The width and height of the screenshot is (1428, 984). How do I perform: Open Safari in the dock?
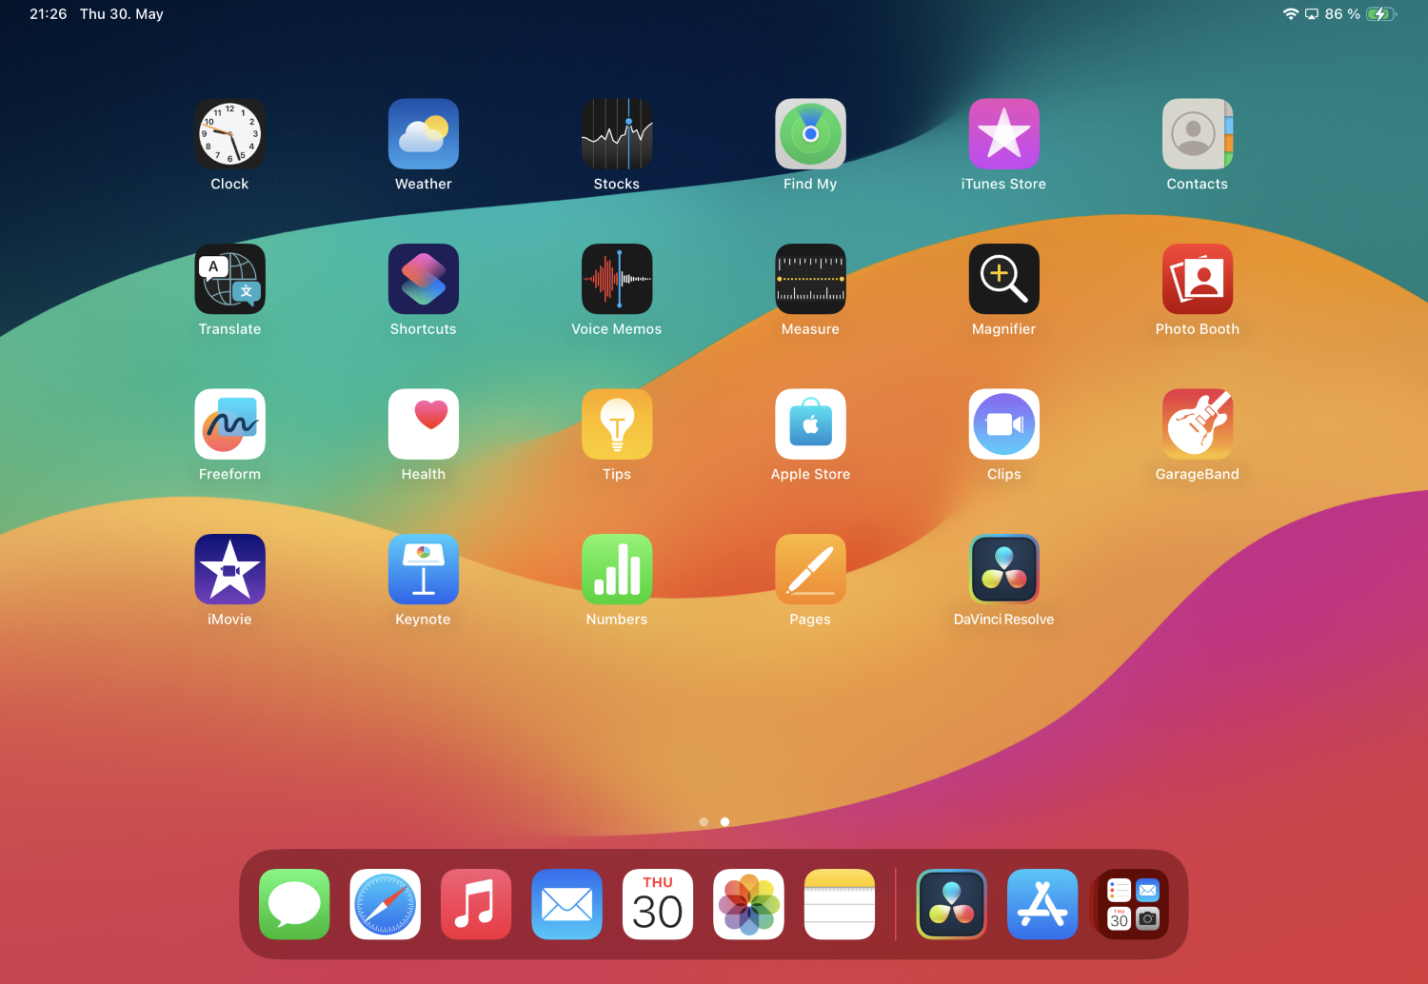(386, 904)
